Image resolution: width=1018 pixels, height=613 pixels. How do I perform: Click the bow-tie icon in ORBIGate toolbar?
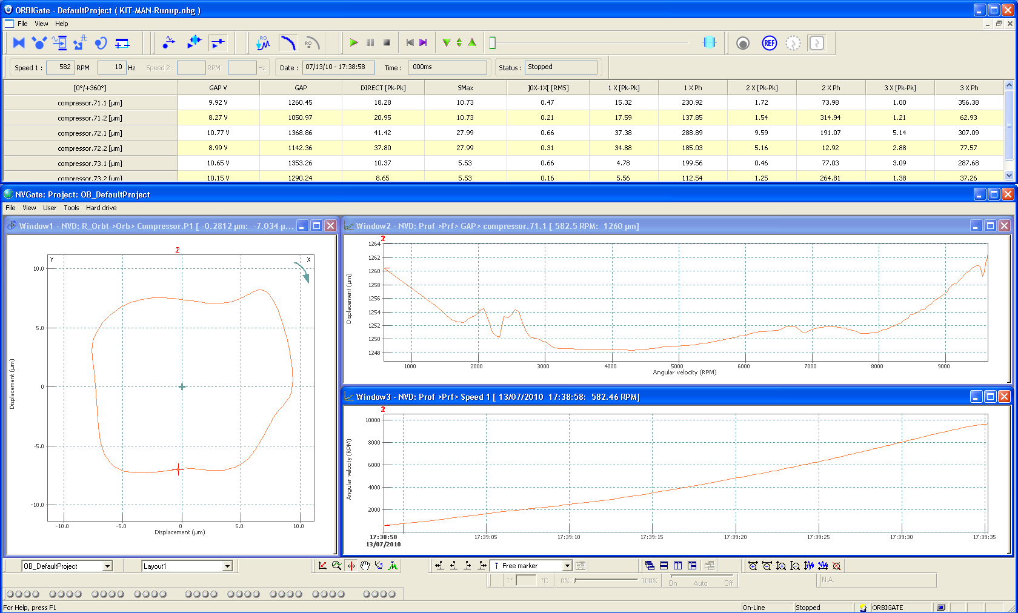coord(19,43)
